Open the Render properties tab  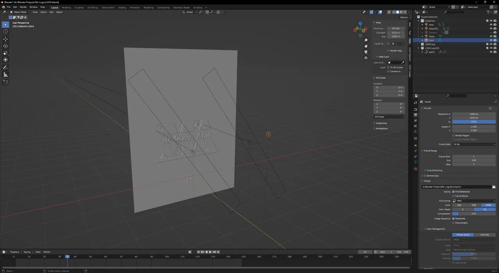(x=416, y=109)
